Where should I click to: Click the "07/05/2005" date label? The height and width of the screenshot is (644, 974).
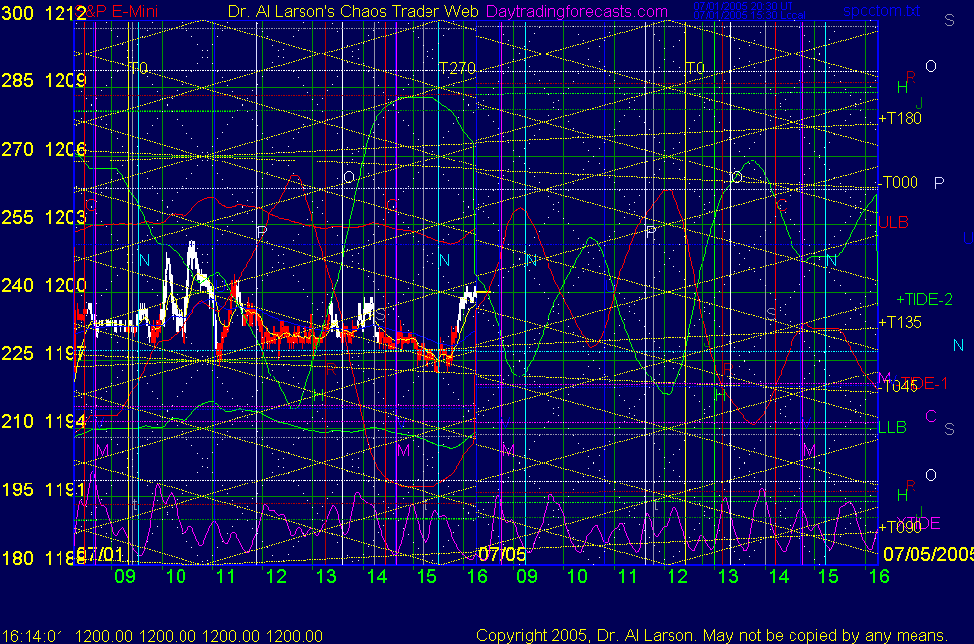[x=928, y=554]
